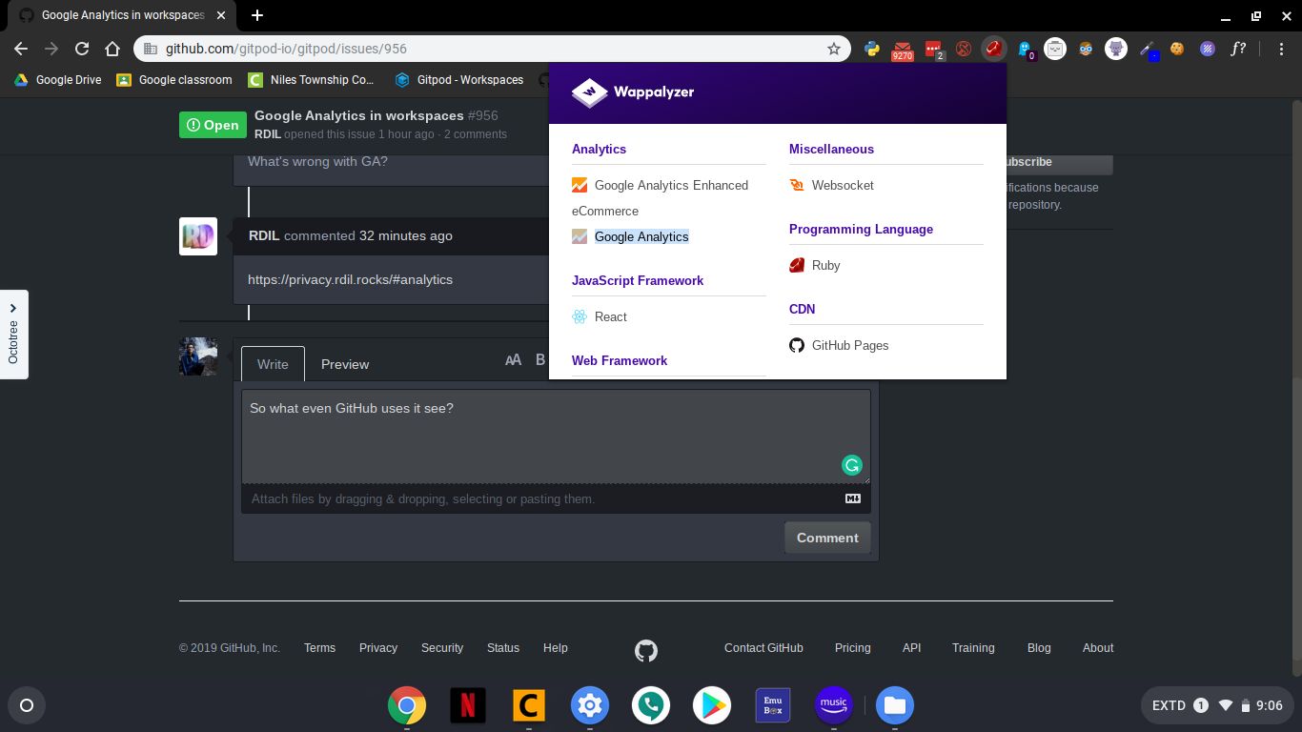Select the Write tab

[273, 364]
